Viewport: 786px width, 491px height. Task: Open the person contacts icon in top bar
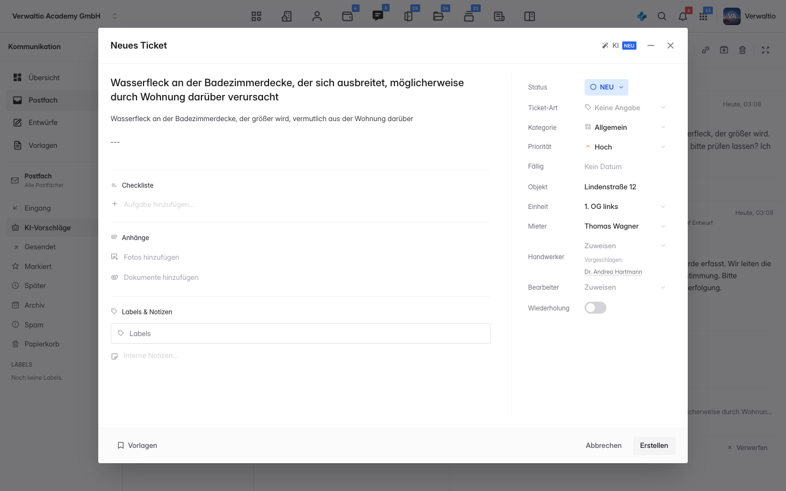tap(317, 16)
